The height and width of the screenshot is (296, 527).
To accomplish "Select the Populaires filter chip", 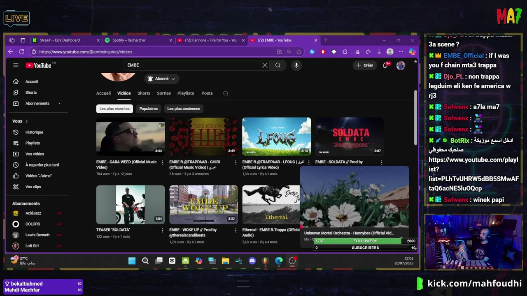I will [x=149, y=109].
